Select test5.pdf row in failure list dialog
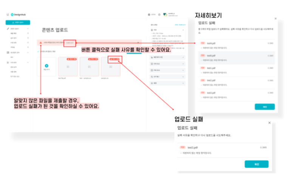This screenshot has height=174, width=289. point(236,58)
